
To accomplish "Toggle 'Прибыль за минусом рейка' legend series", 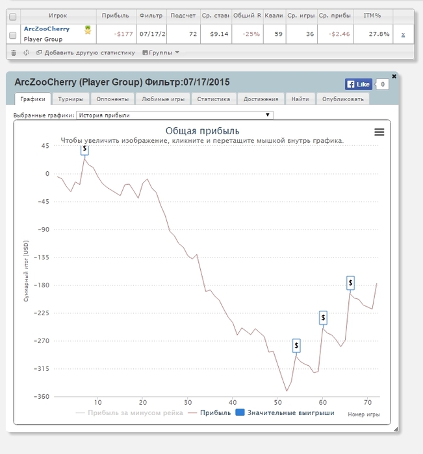I will (129, 413).
